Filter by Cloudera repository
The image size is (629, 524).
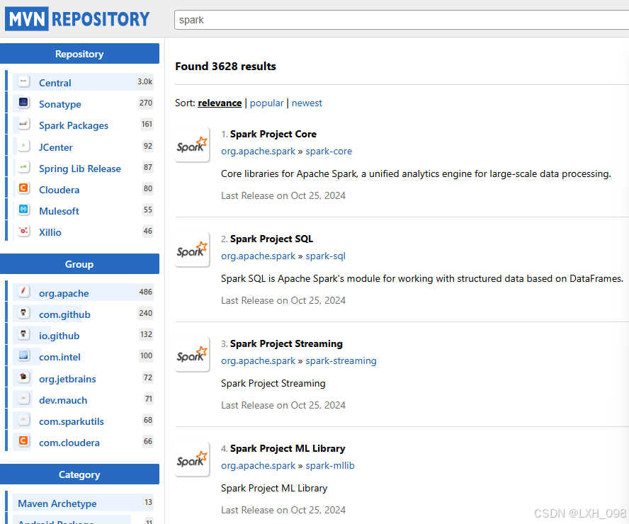tap(59, 190)
